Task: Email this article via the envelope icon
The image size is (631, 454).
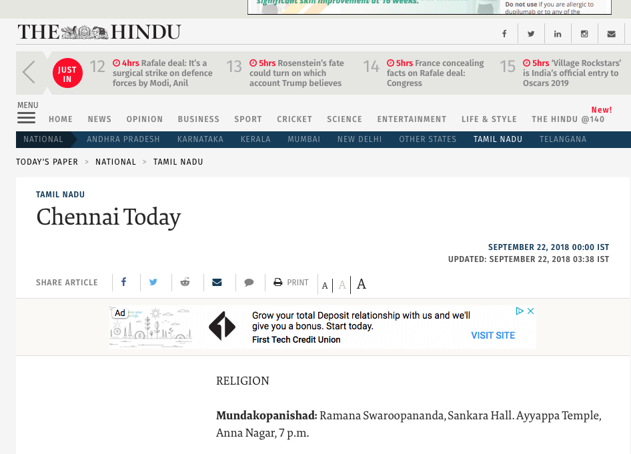Action: [x=217, y=282]
